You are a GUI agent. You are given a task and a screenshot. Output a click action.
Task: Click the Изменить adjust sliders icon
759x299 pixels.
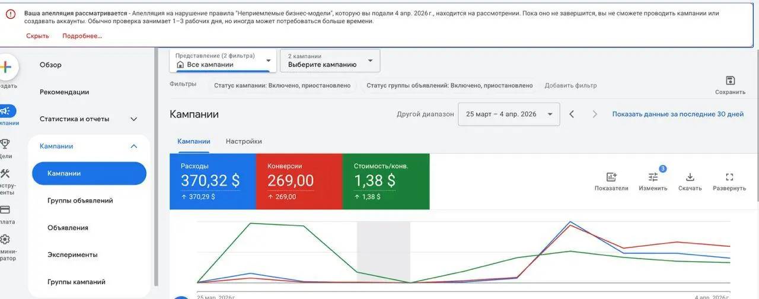pyautogui.click(x=653, y=177)
